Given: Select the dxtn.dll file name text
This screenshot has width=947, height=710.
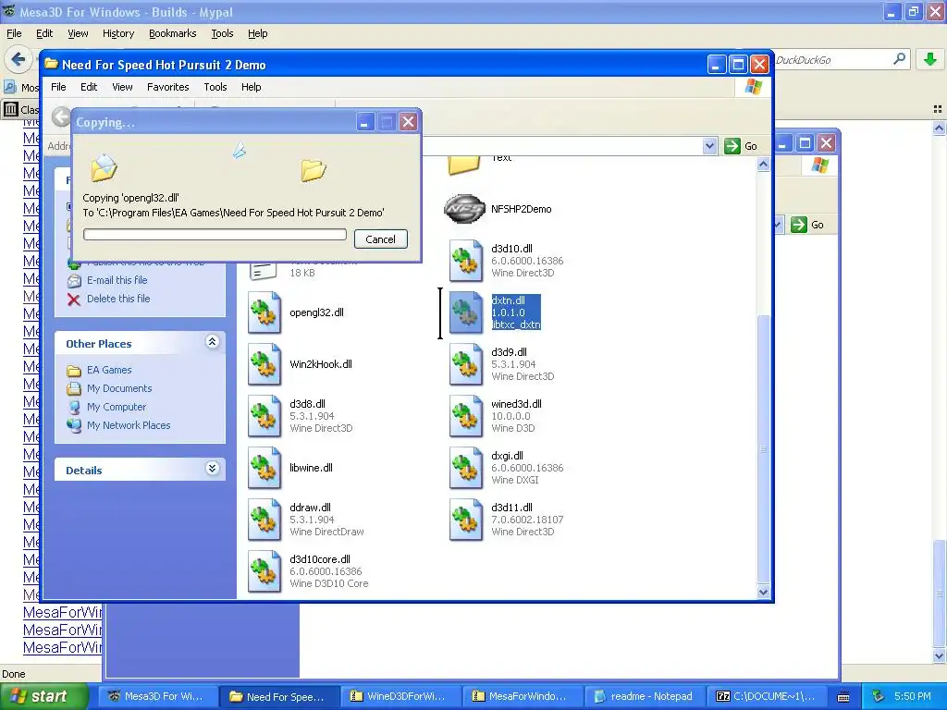Looking at the screenshot, I should [509, 300].
